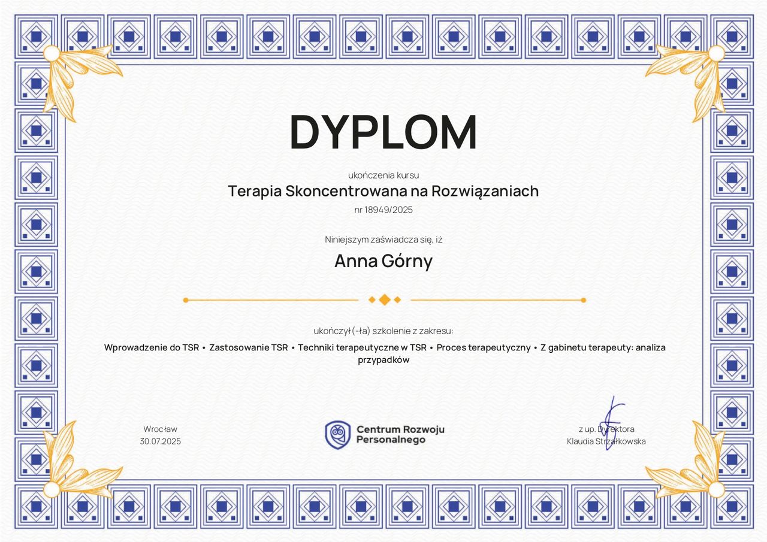Click the issue date 30.07.2025

coord(161,441)
